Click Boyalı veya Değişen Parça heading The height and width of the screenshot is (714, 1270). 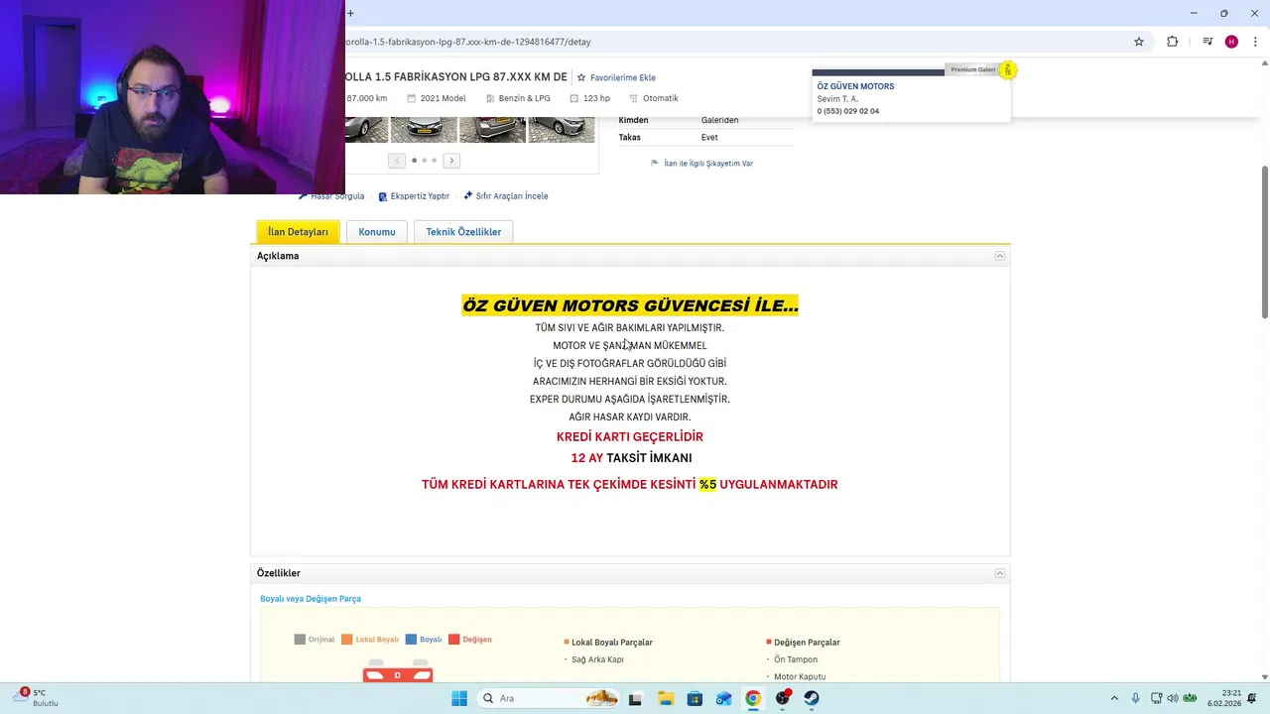coord(311,599)
